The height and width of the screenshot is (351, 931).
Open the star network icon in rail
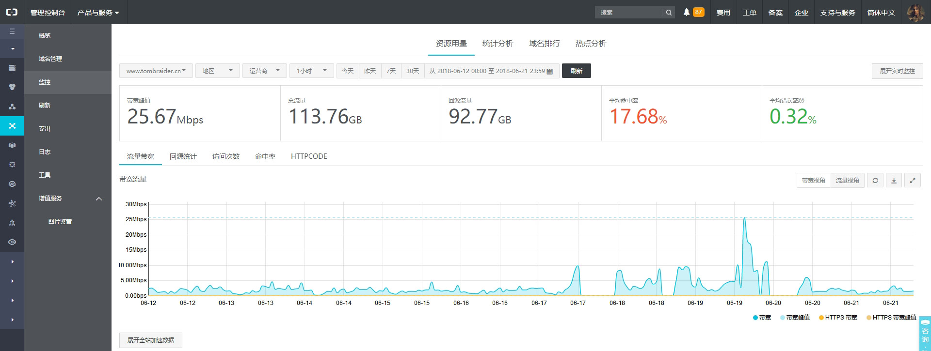coord(12,203)
